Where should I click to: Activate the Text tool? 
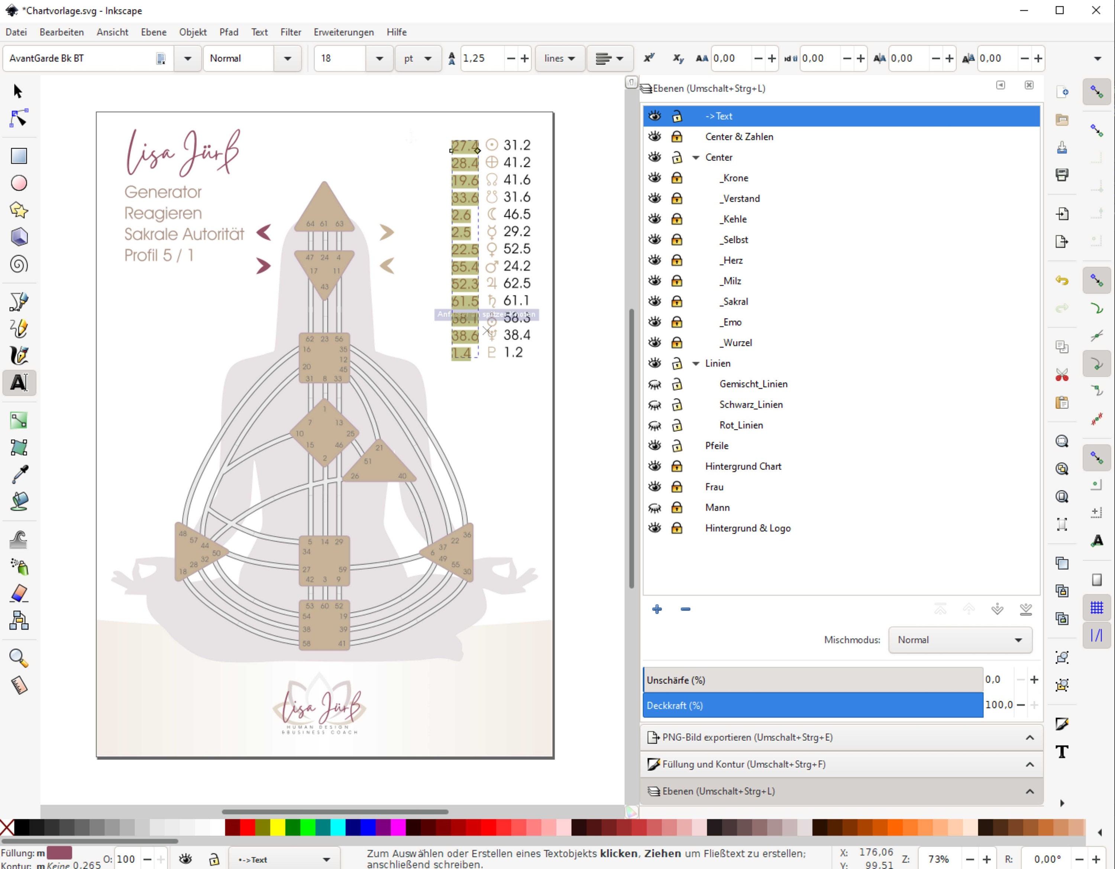click(x=19, y=383)
